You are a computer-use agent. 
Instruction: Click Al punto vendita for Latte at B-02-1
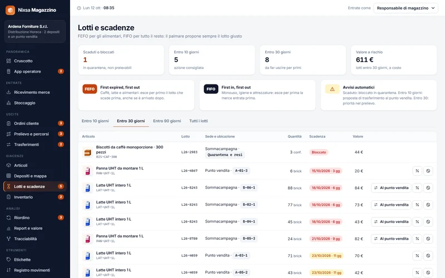[x=391, y=205]
